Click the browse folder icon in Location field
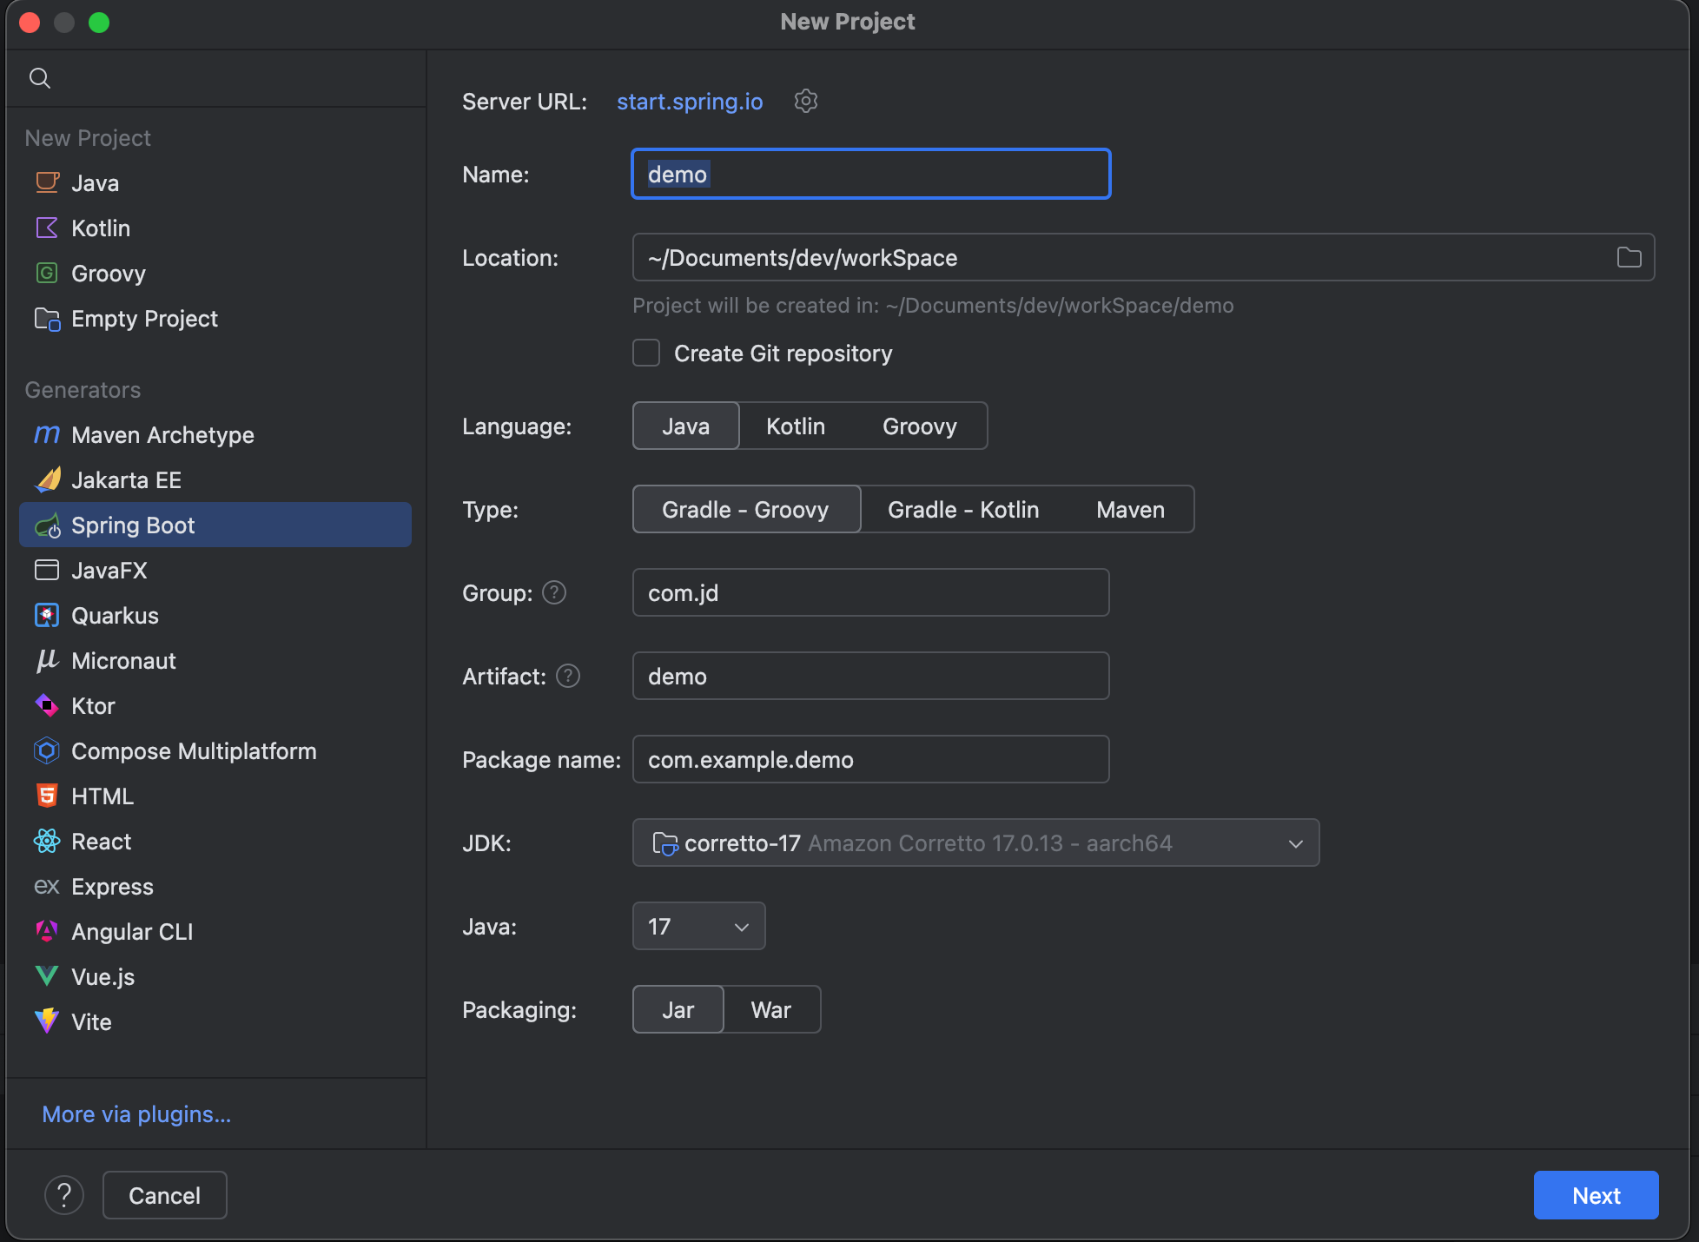Viewport: 1699px width, 1242px height. pos(1629,257)
